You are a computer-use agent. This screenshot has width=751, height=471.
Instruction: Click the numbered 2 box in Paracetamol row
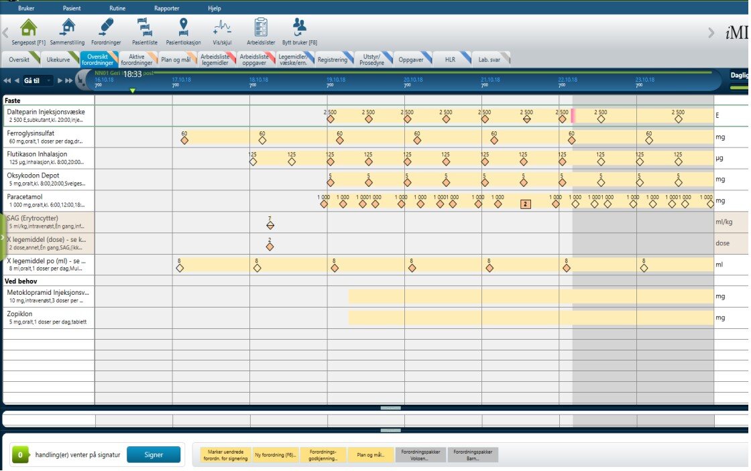[526, 204]
